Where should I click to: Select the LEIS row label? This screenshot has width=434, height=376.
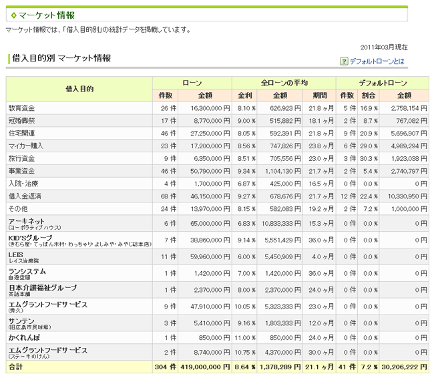(16, 254)
